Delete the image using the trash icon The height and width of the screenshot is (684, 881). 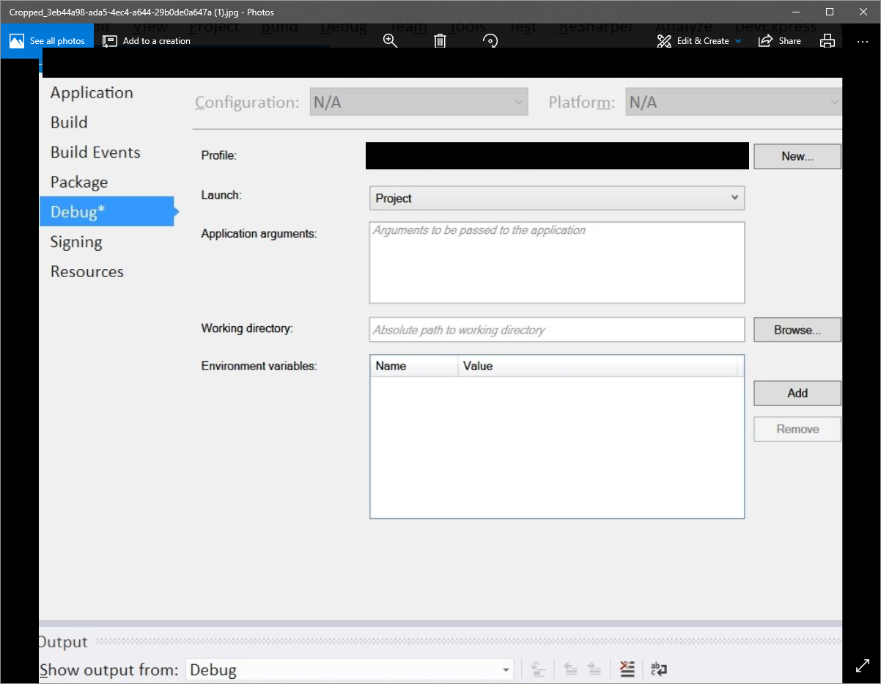(440, 41)
